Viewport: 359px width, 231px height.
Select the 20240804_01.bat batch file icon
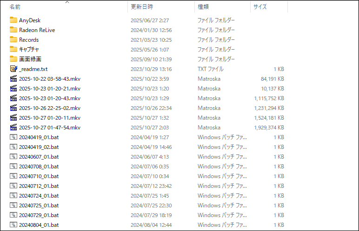pyautogui.click(x=13, y=225)
